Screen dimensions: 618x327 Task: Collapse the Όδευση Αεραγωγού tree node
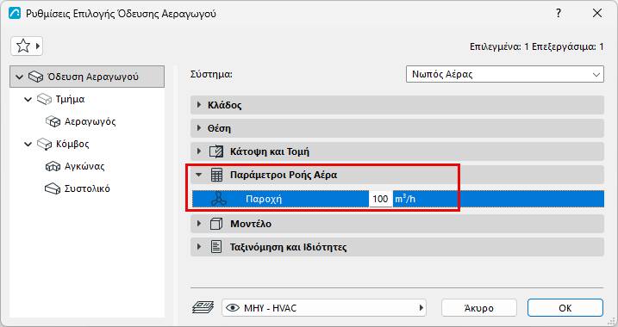pyautogui.click(x=19, y=77)
